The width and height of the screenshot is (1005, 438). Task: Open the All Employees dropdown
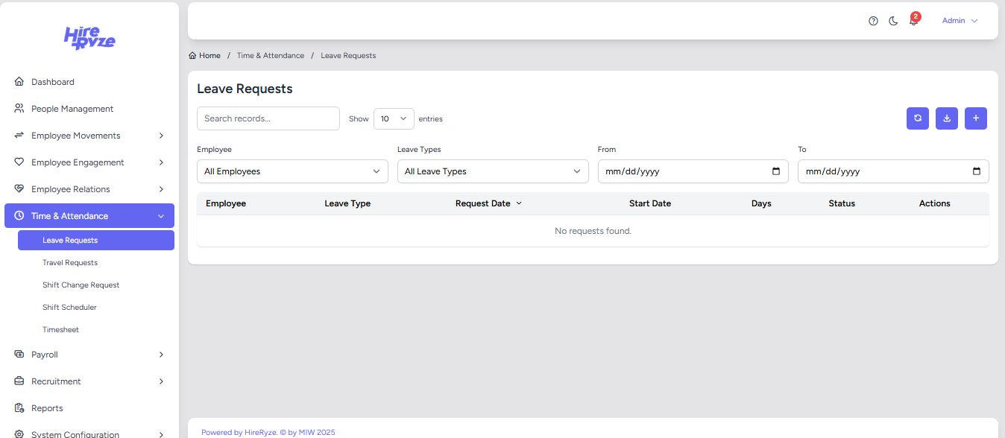tap(292, 171)
